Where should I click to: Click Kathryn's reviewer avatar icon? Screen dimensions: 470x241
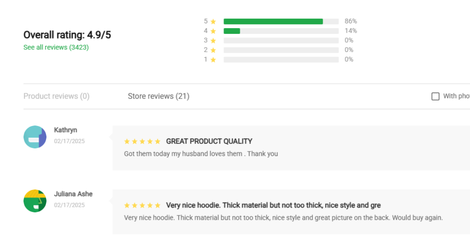35,137
